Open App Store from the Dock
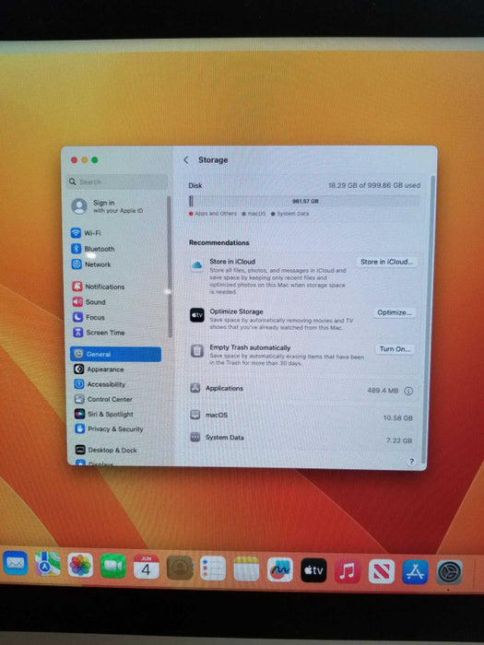The image size is (484, 645). point(415,572)
